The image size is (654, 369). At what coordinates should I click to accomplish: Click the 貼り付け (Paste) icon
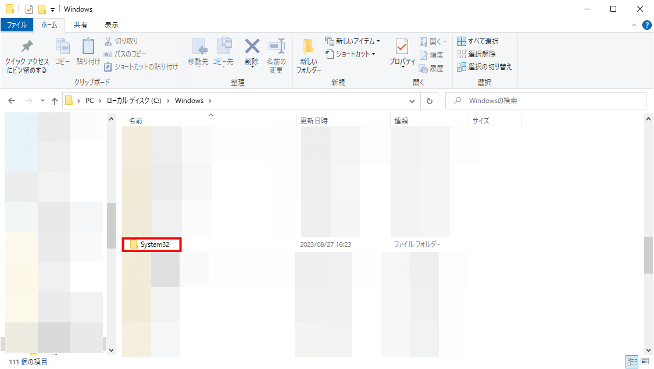tap(87, 52)
